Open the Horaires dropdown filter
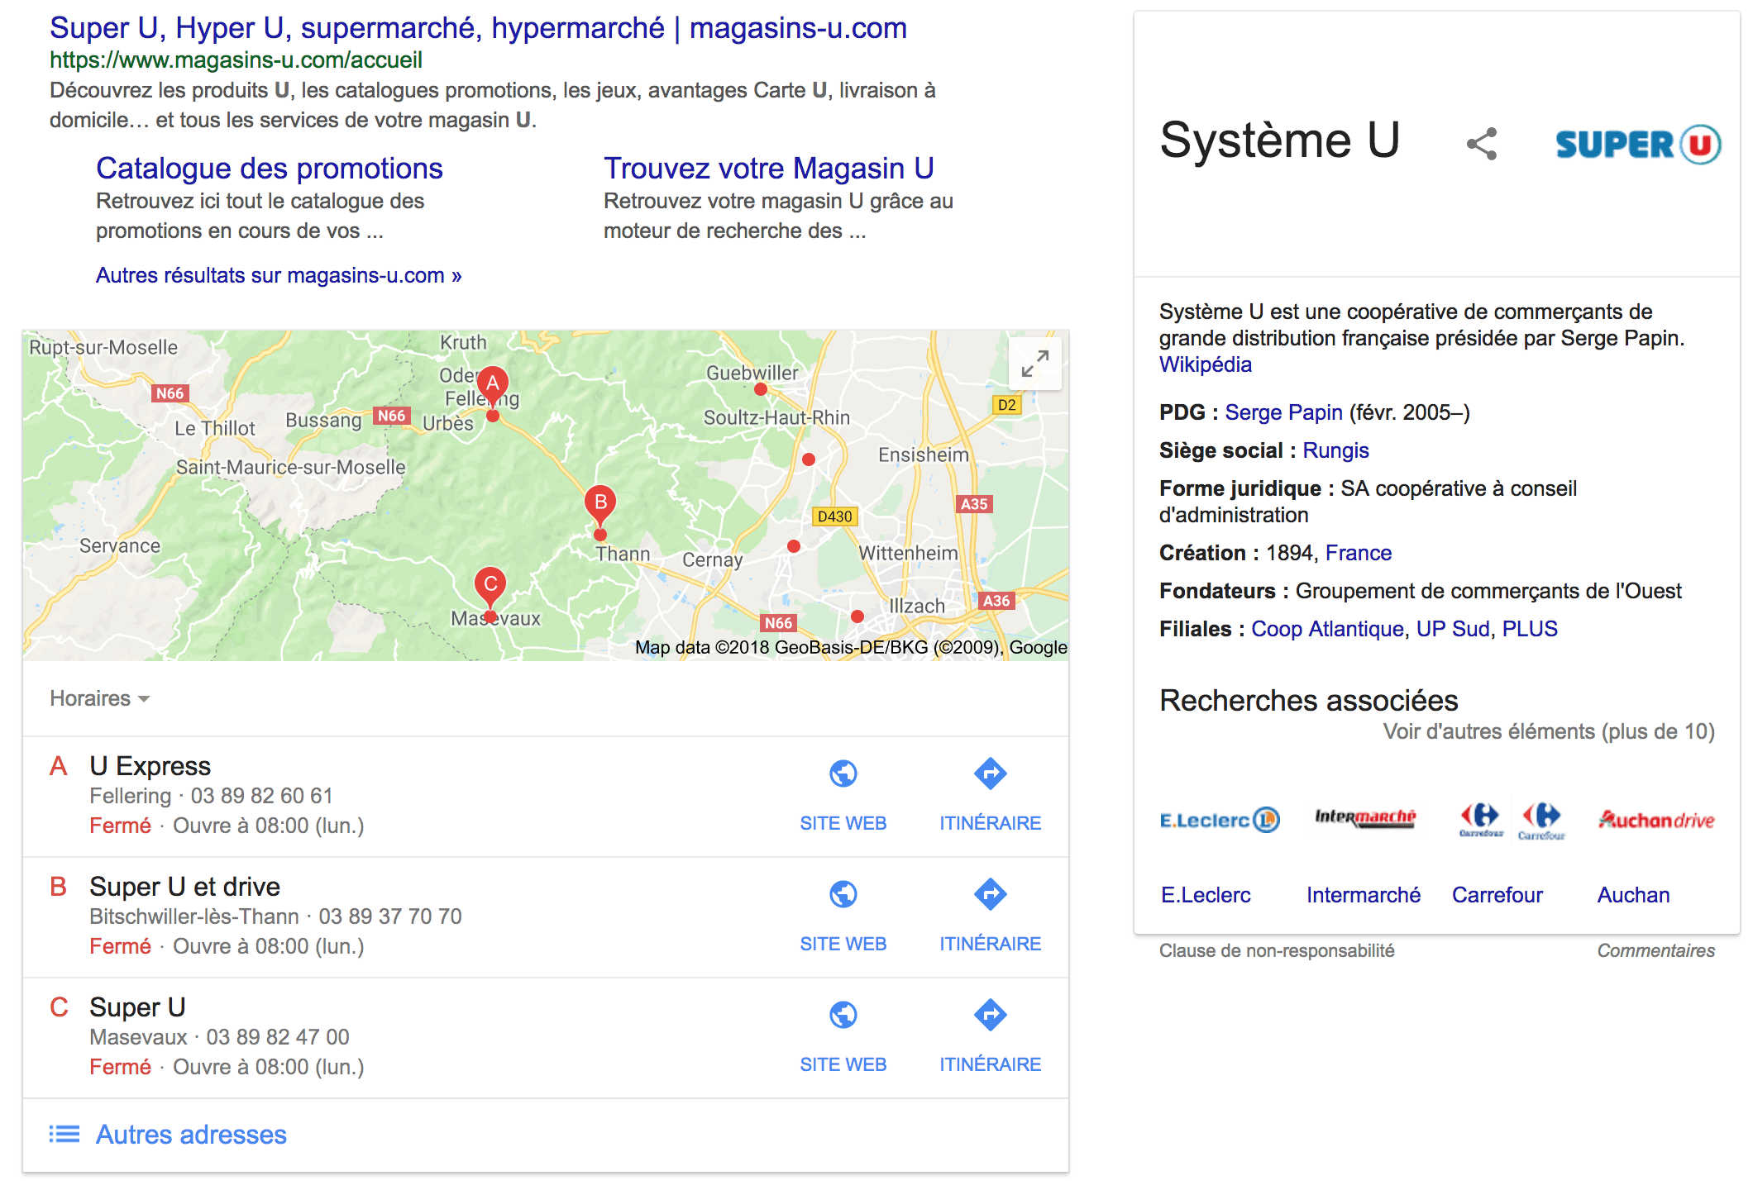Screen dimensions: 1753x1190 coord(99,698)
